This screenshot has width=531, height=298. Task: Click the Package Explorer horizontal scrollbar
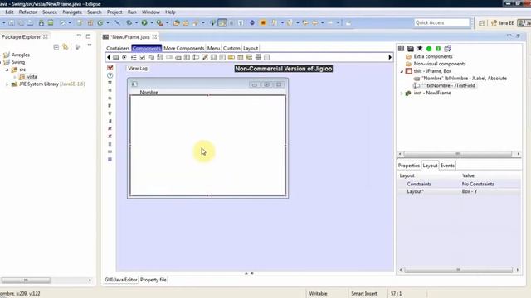click(x=26, y=280)
